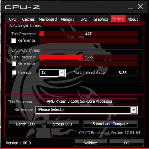
Task: Tick the Threads checkbox
Action: click(x=14, y=72)
